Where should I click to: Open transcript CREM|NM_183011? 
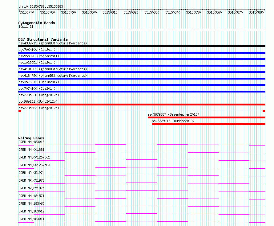click(31, 219)
